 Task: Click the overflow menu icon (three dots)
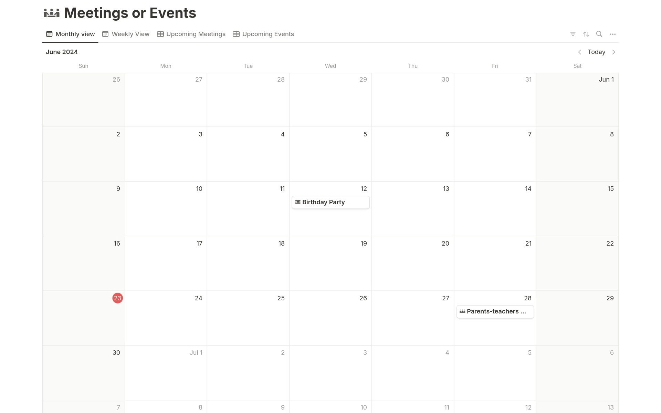click(x=613, y=34)
